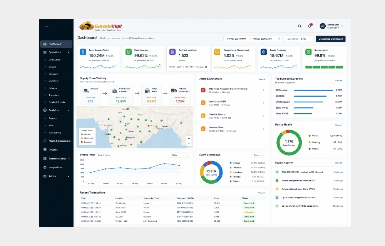Screen dimensions: 385x246
Task: Click the GarudaVigil logo
Action: (x=100, y=26)
